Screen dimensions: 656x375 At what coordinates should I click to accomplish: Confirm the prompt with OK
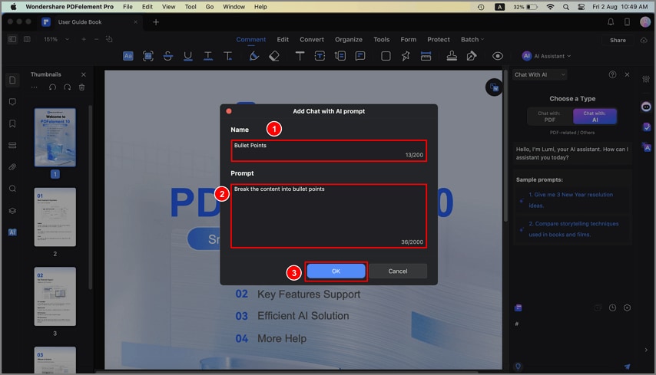pos(336,271)
